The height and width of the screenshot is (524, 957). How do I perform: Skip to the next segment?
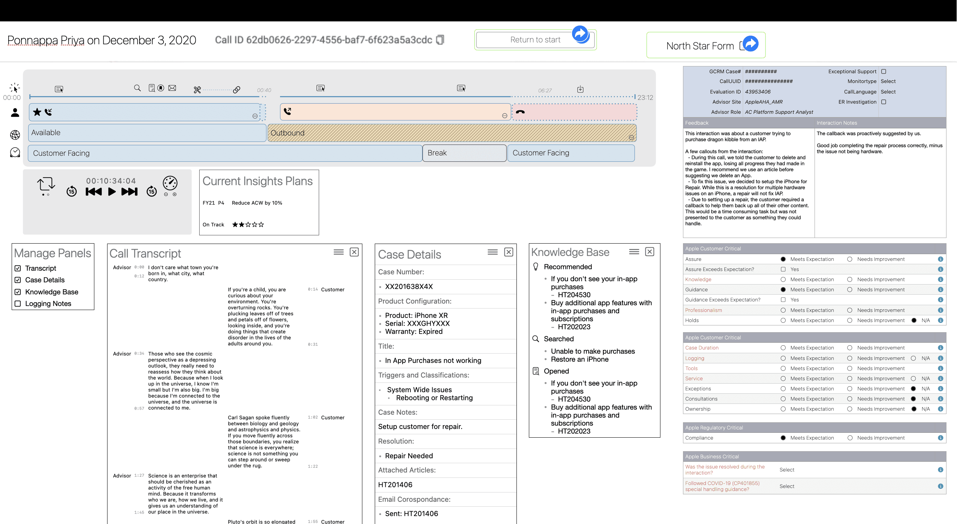129,192
